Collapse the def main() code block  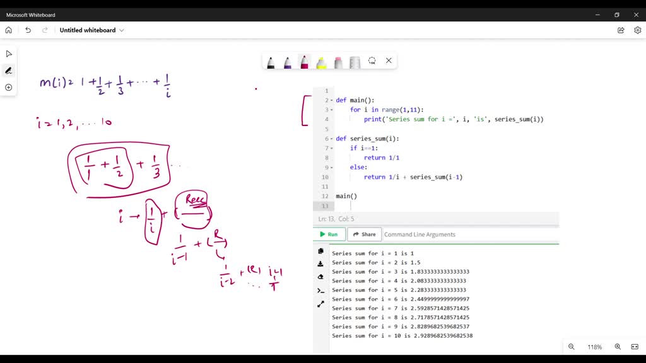tap(332, 100)
